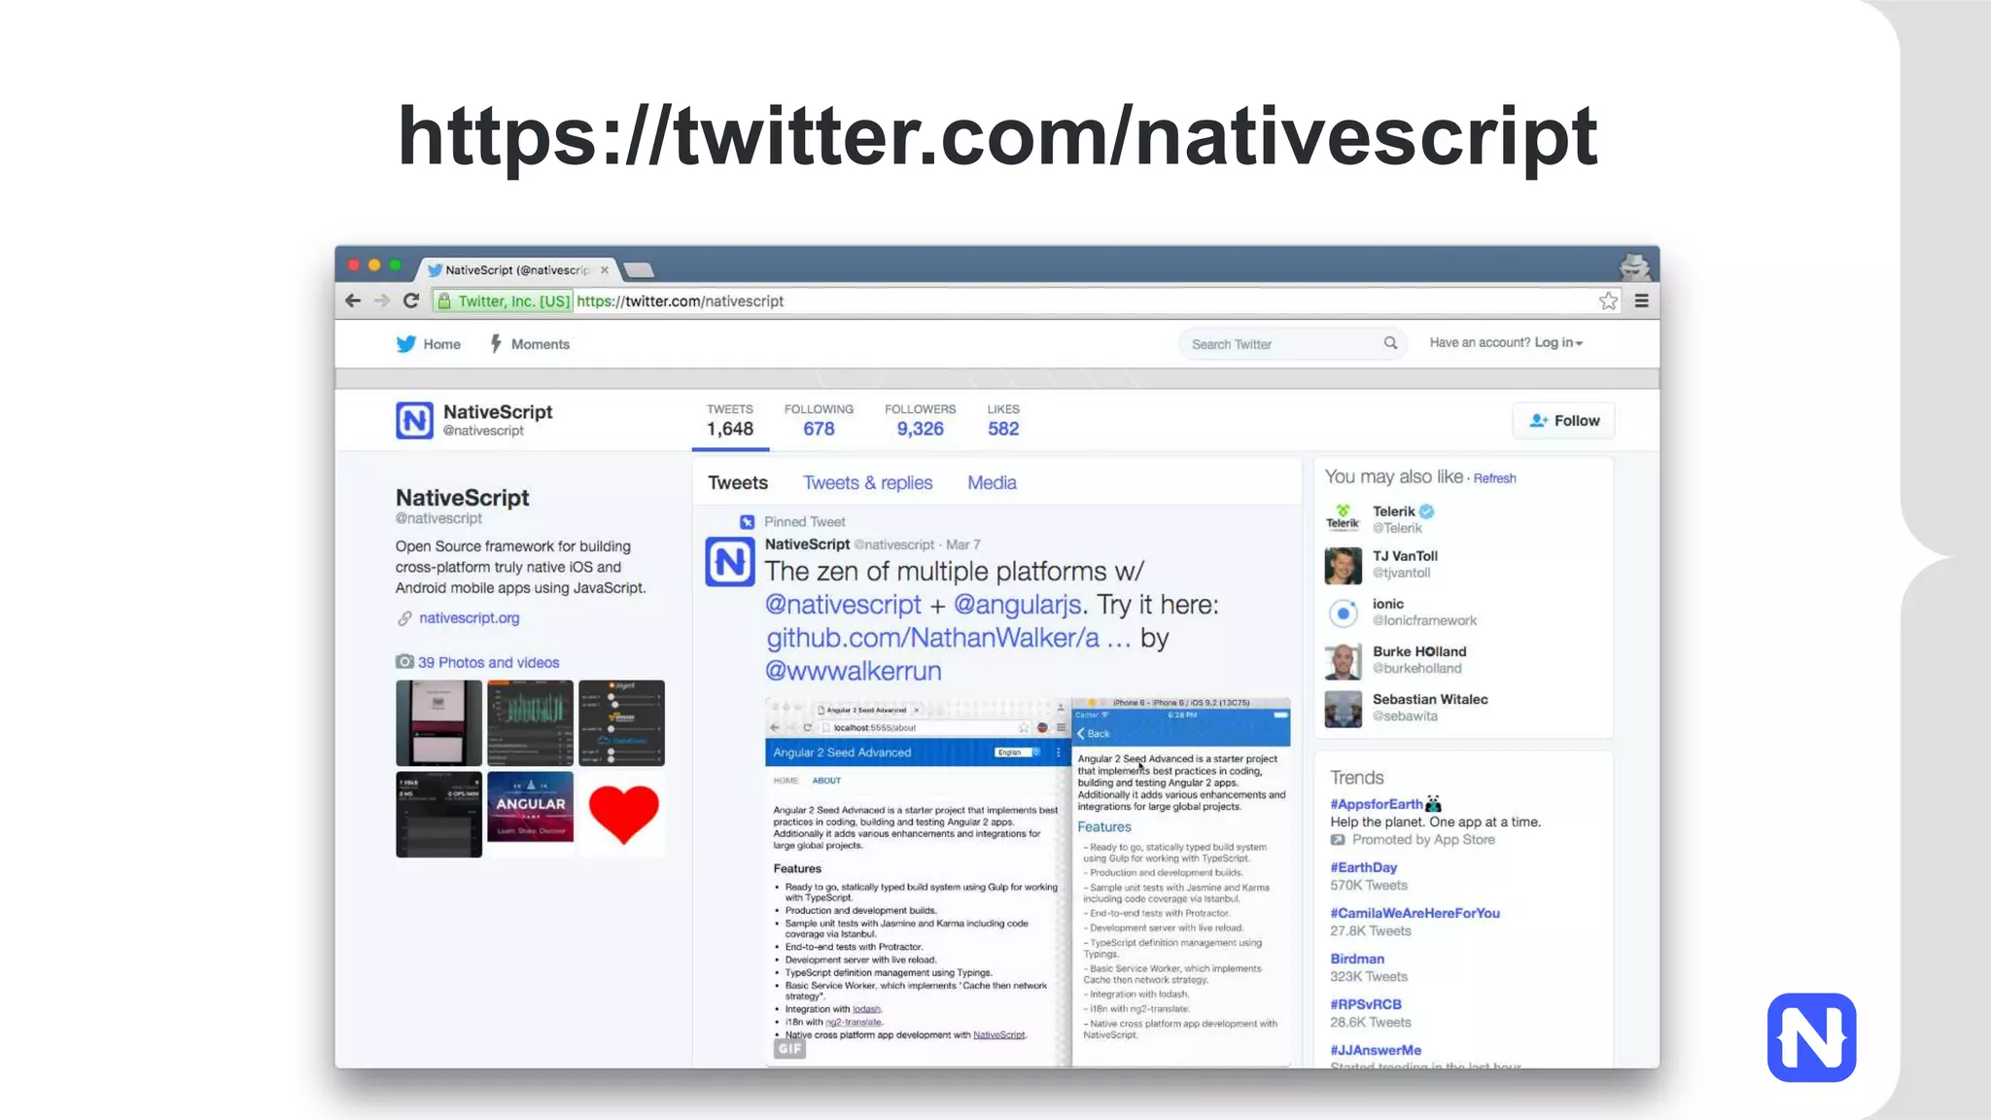Click the Mar 7 tweet timestamp
1991x1120 pixels.
click(963, 544)
